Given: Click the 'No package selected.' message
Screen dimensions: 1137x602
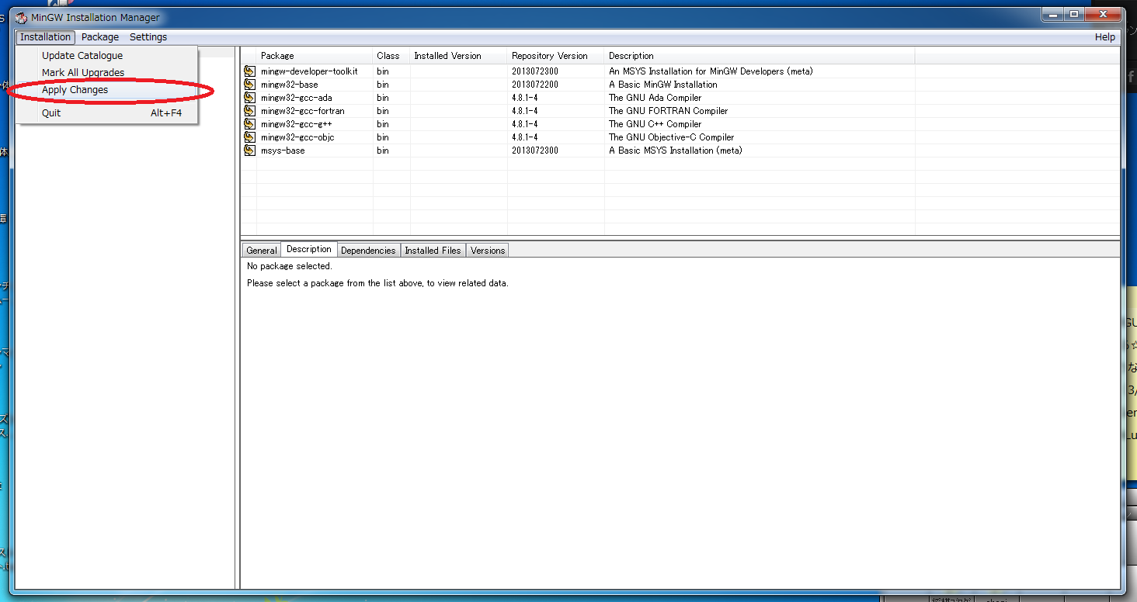Looking at the screenshot, I should click(x=289, y=266).
